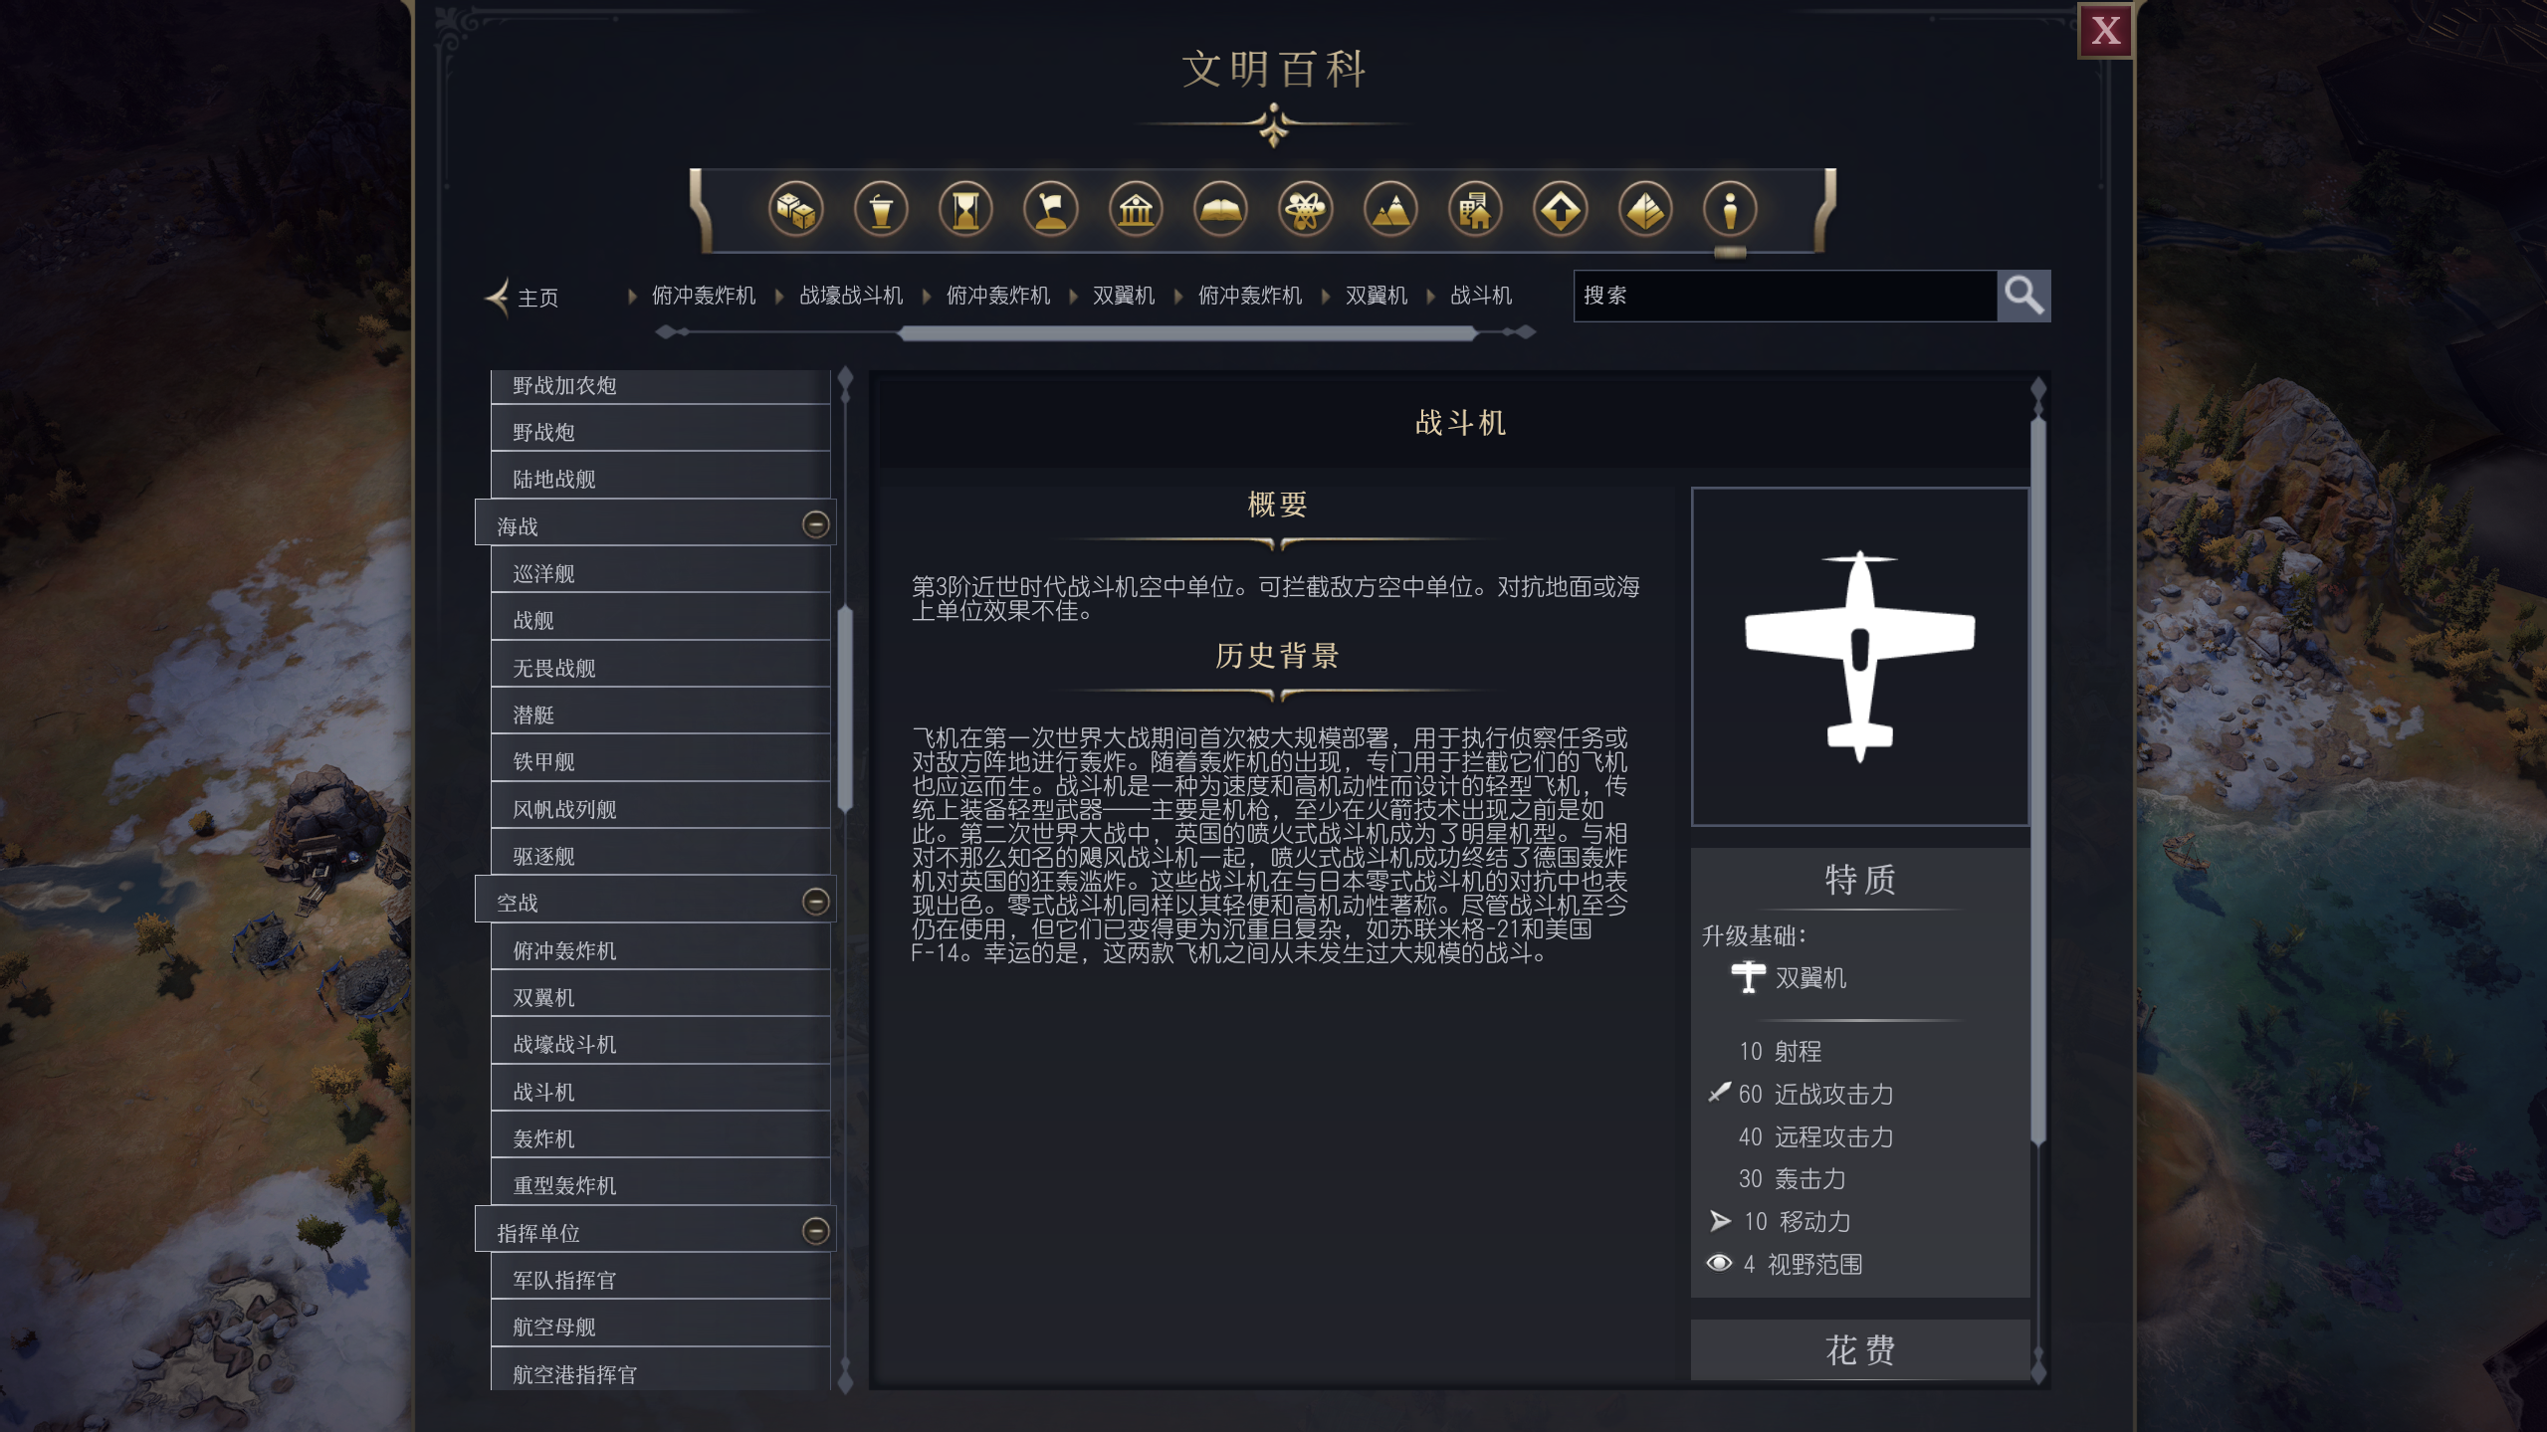Click the 花费 section header
2547x1432 pixels.
(1859, 1350)
